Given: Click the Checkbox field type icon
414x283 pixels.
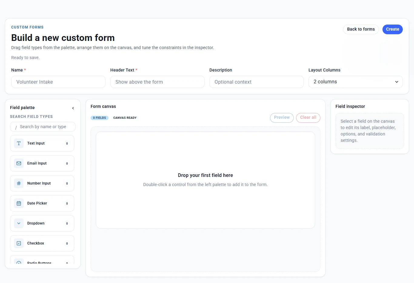Looking at the screenshot, I should 19,243.
